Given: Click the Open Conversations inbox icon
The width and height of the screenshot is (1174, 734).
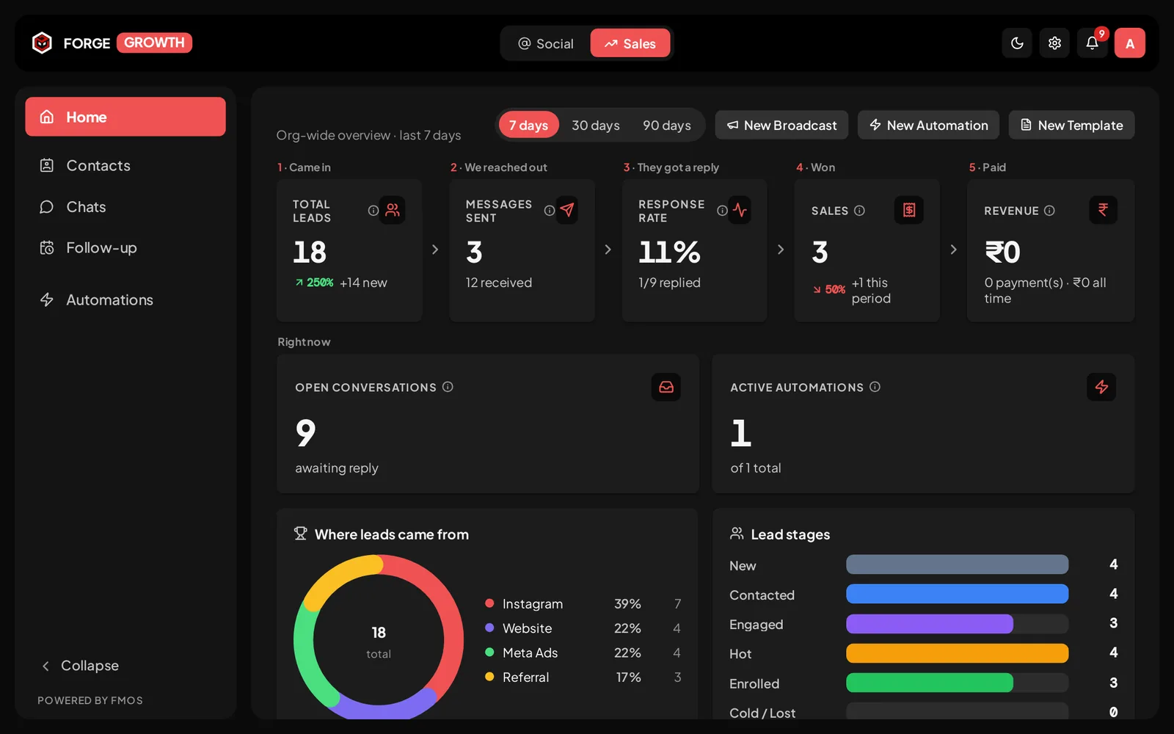Looking at the screenshot, I should pyautogui.click(x=666, y=387).
